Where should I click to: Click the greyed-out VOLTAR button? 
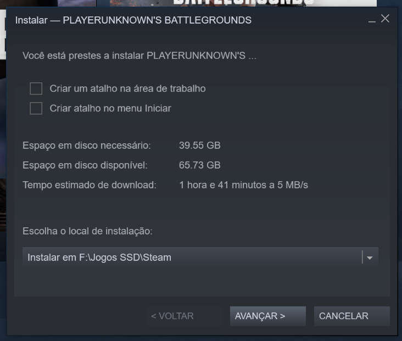click(x=184, y=316)
